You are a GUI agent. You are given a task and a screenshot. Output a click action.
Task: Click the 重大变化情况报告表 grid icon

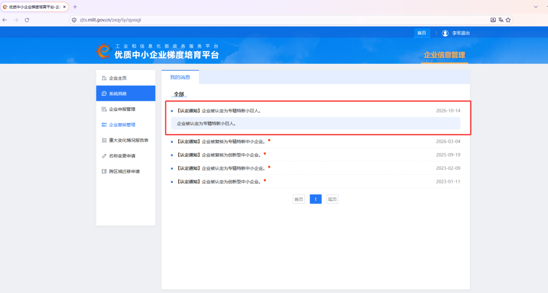(x=104, y=140)
